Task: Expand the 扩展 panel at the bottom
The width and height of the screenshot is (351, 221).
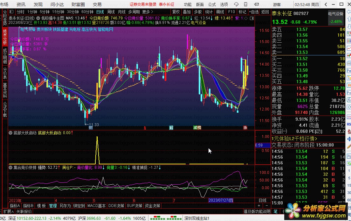Action: coord(8,211)
